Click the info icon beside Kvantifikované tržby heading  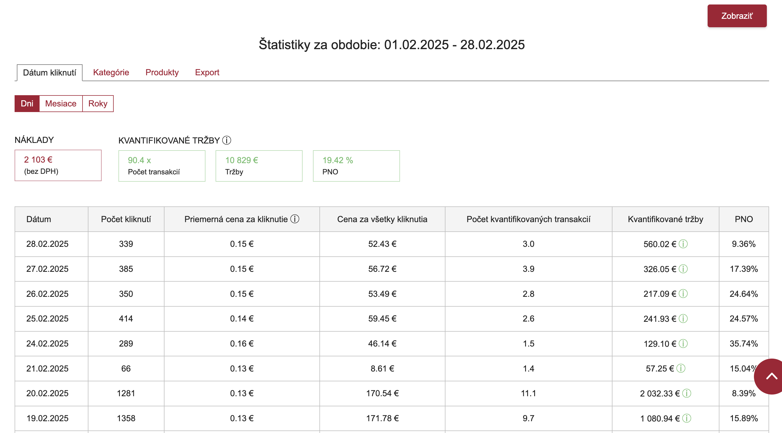coord(227,140)
